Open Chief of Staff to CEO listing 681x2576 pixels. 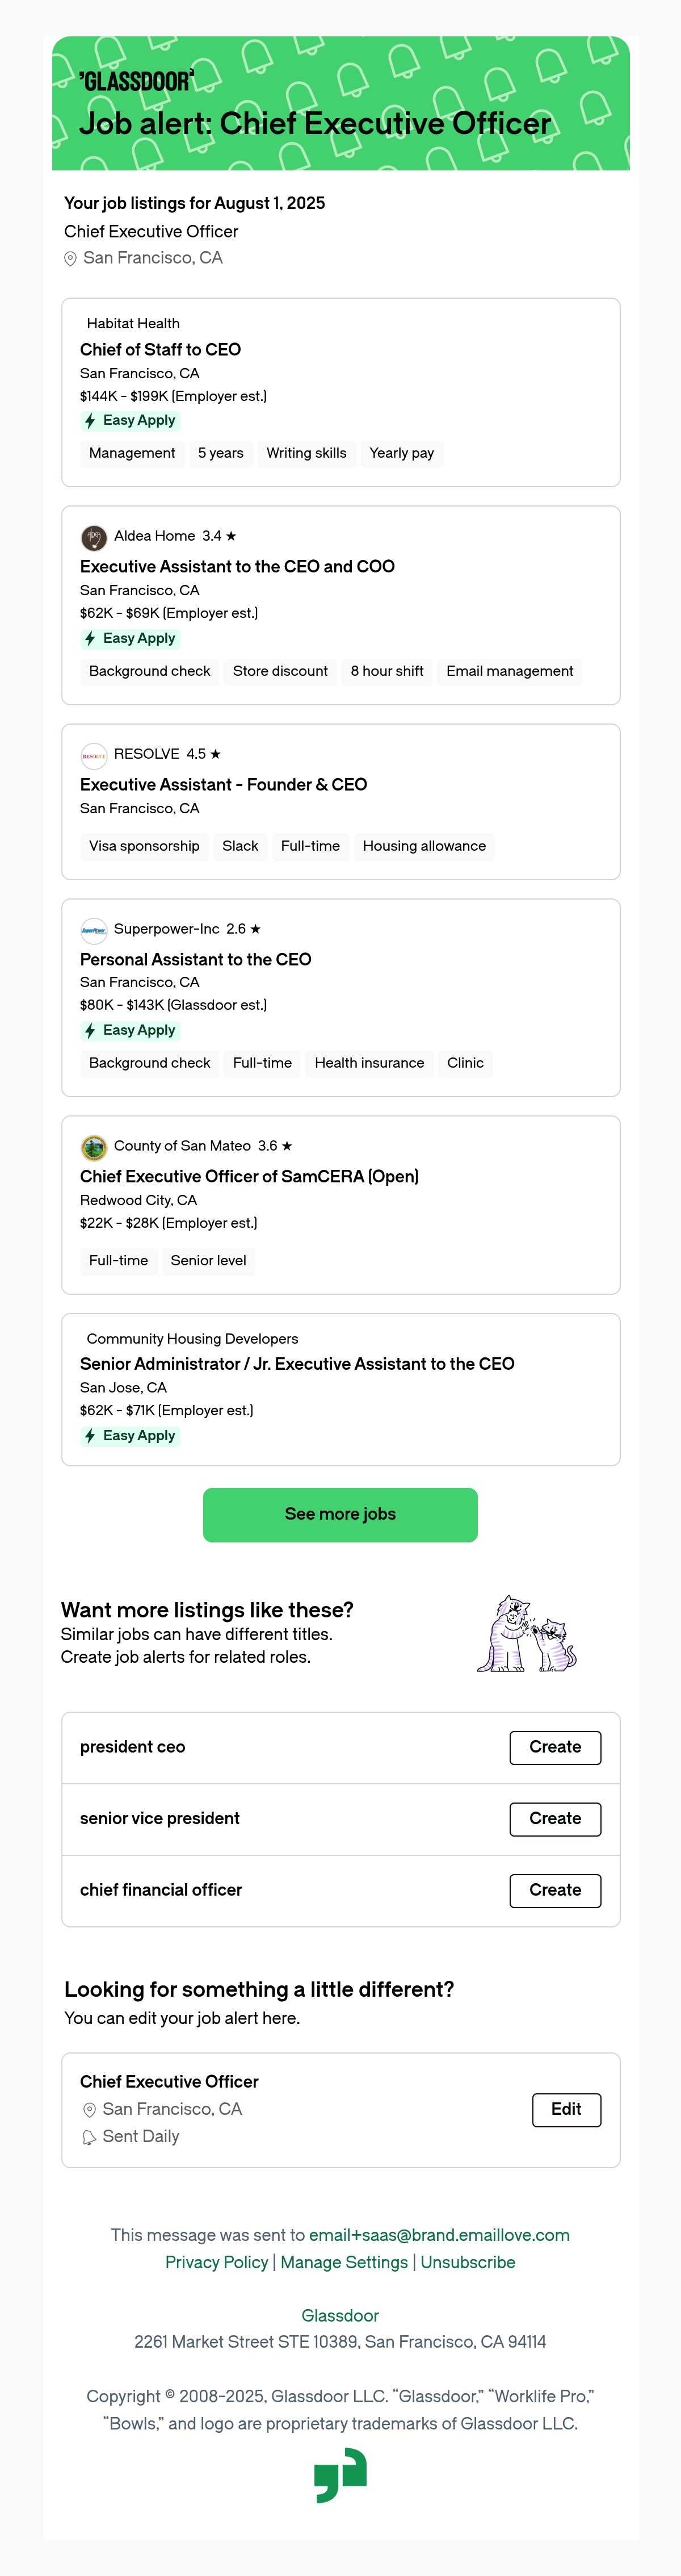pyautogui.click(x=160, y=350)
